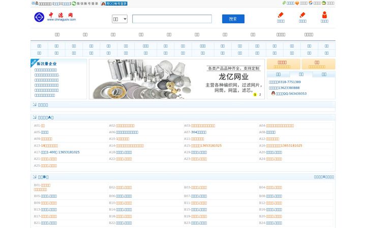Click the blue diamond site logo

[x=39, y=17]
